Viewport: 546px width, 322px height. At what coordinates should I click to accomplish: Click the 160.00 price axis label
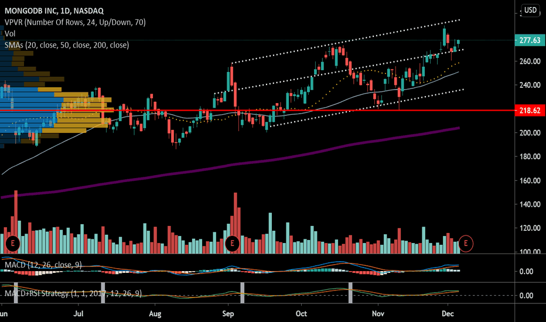530,180
